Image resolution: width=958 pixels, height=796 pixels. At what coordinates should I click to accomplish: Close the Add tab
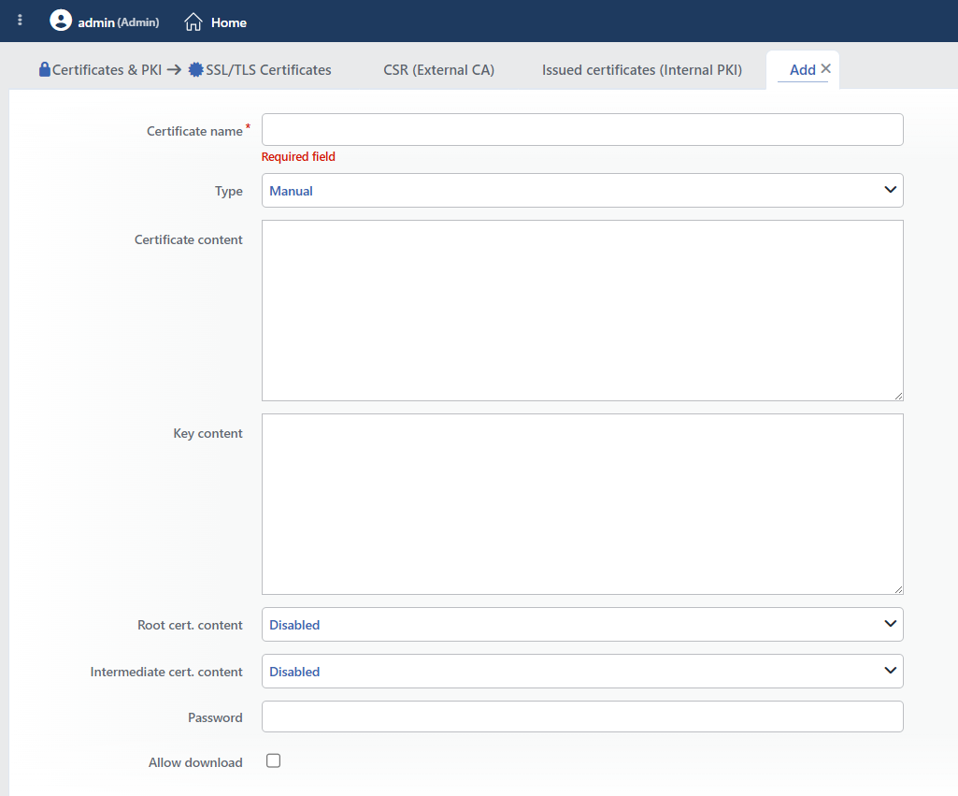tap(826, 68)
